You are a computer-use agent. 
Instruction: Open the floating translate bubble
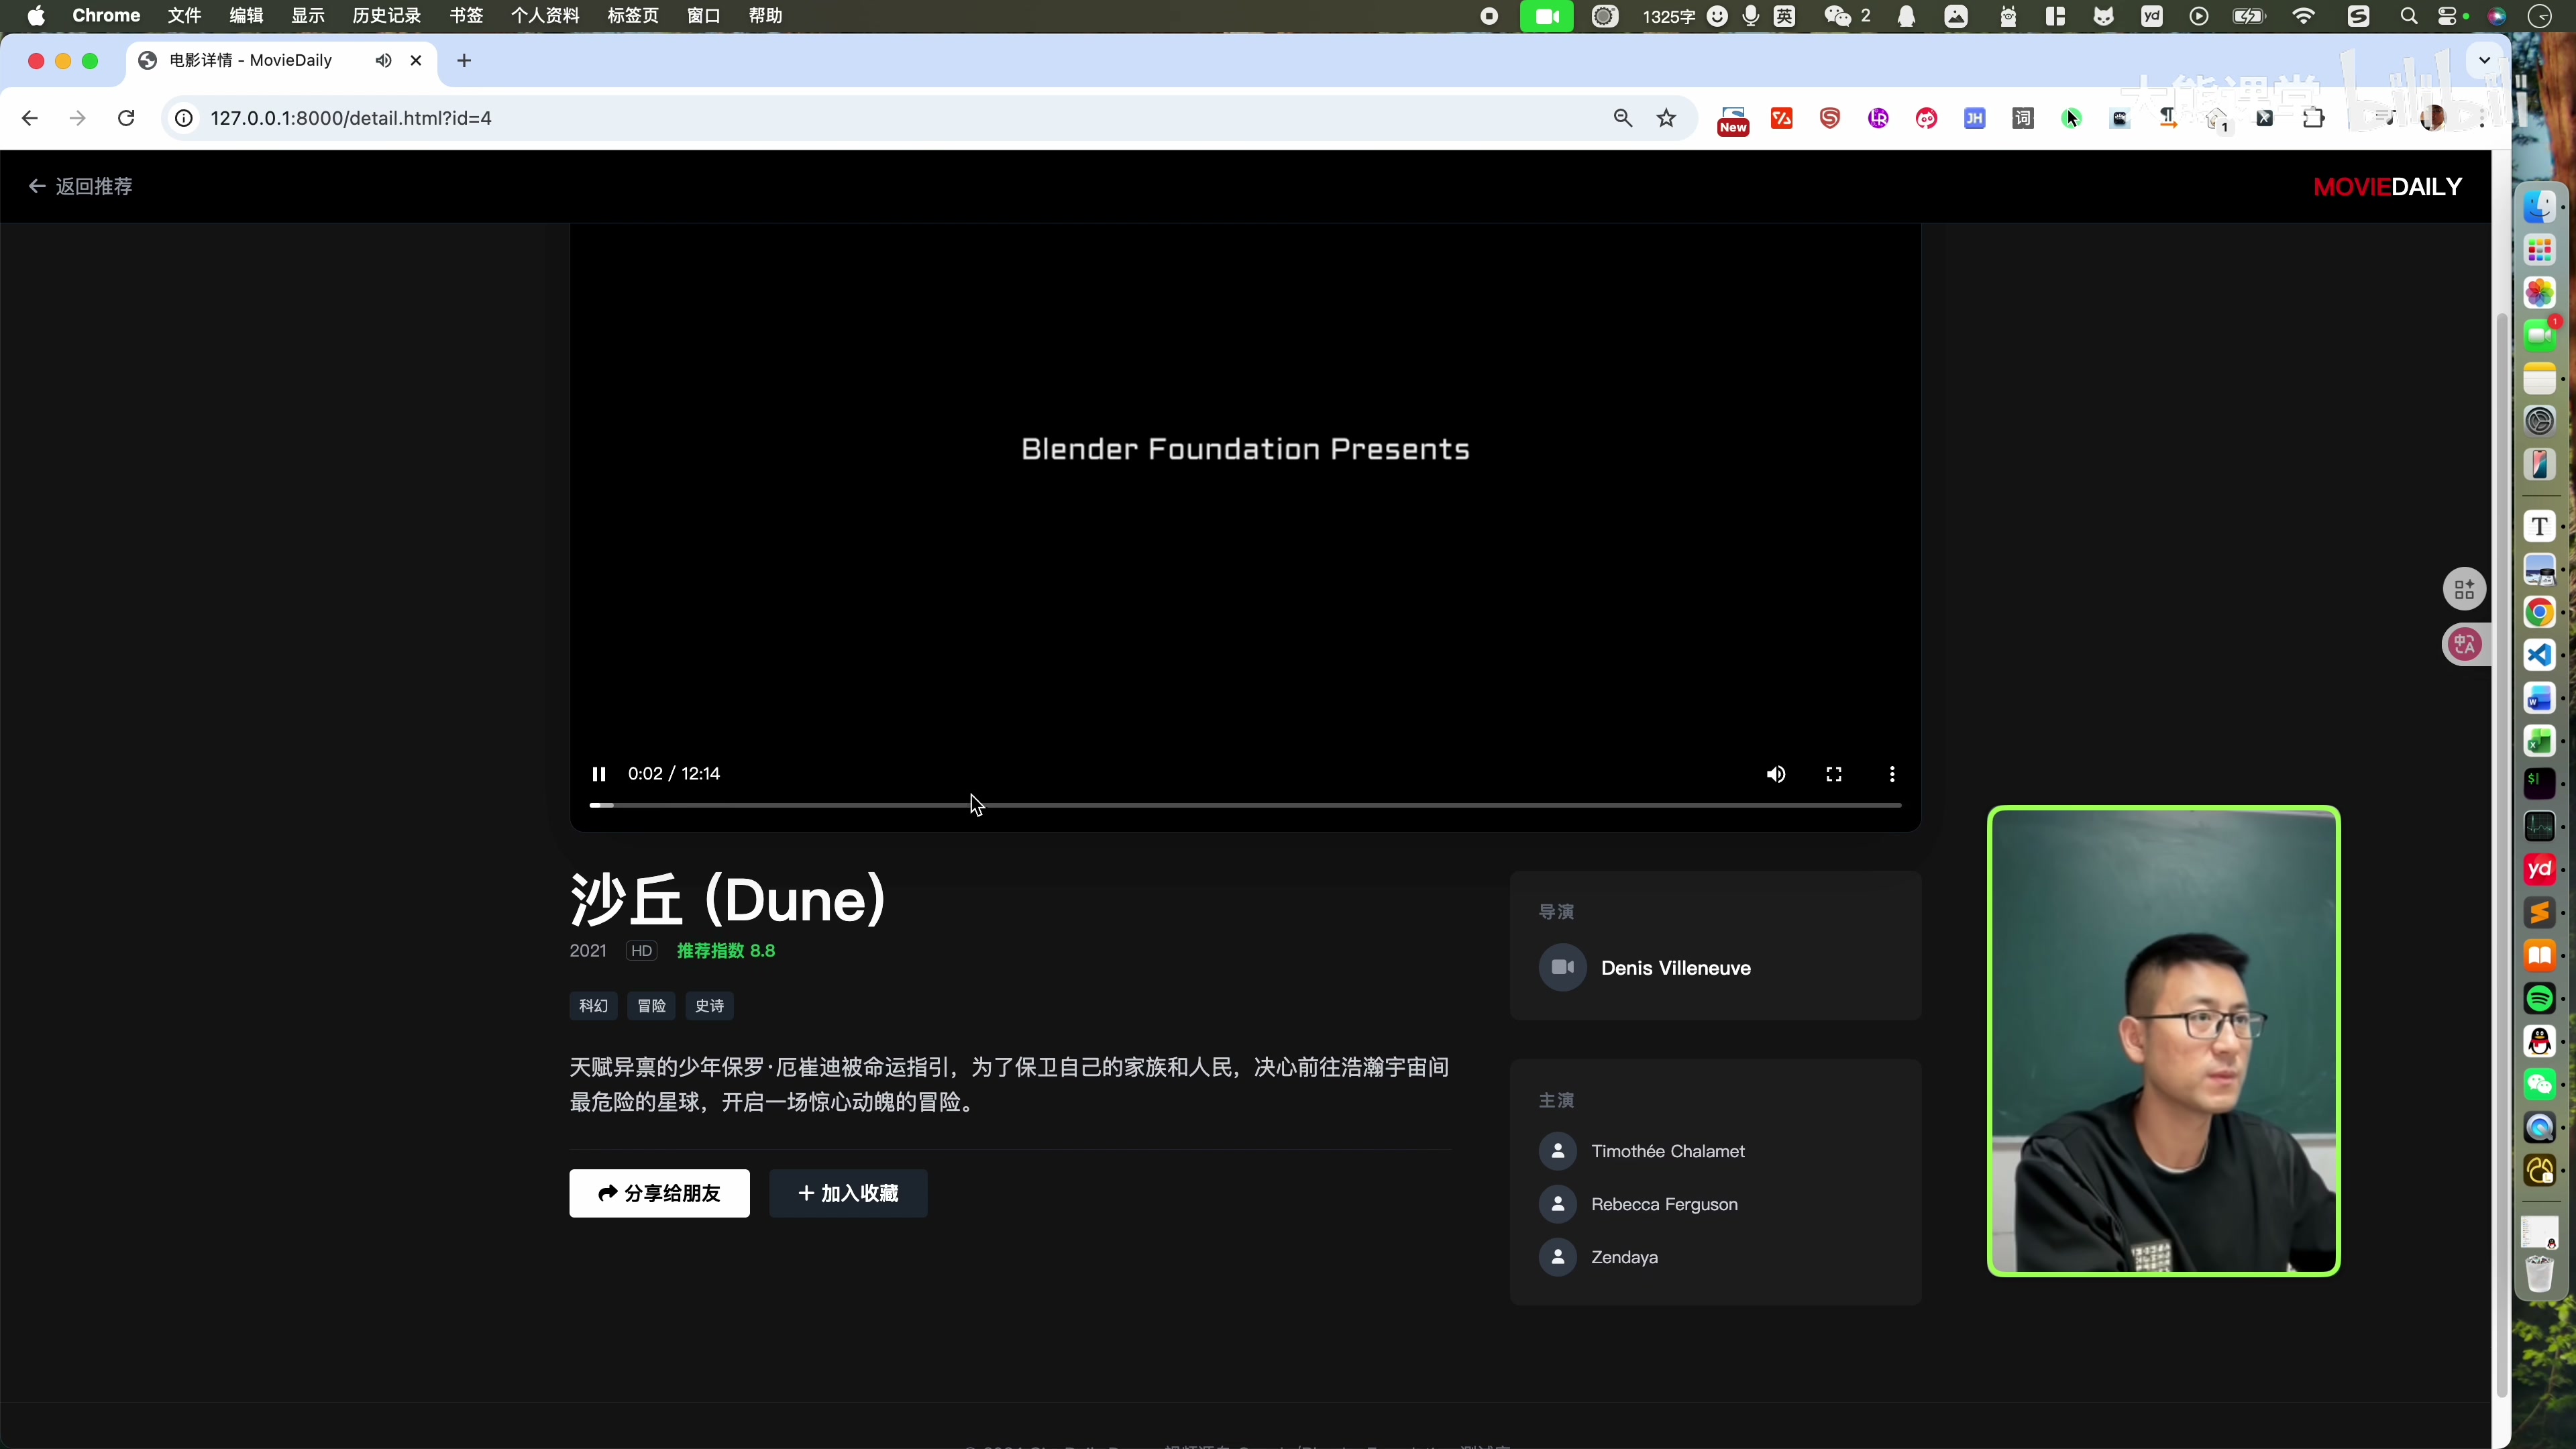click(x=2465, y=644)
